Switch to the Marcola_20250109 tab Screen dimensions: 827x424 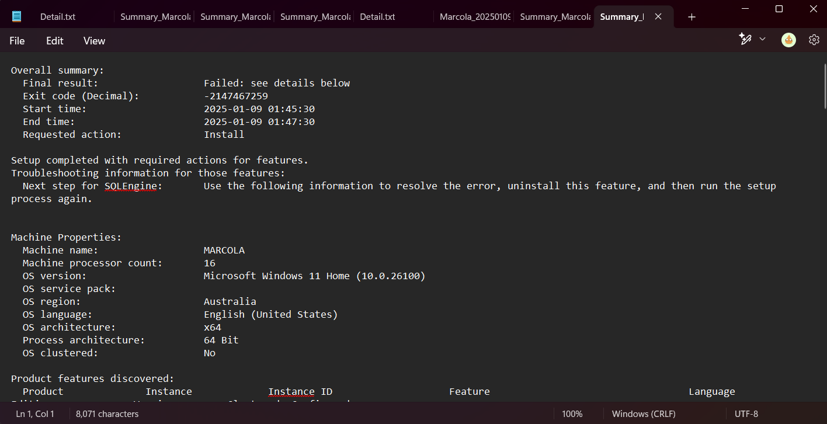475,17
